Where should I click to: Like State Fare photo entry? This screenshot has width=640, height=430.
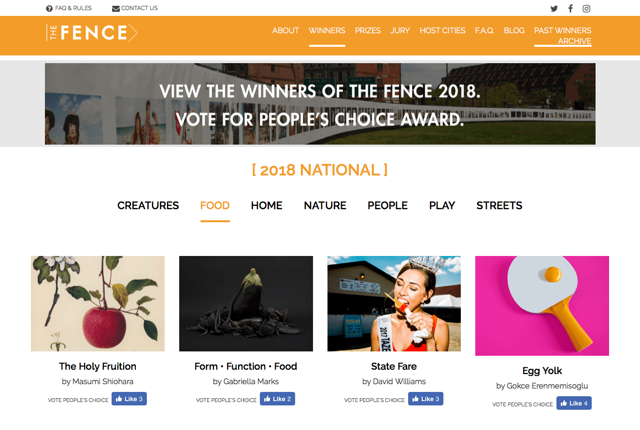click(x=426, y=399)
